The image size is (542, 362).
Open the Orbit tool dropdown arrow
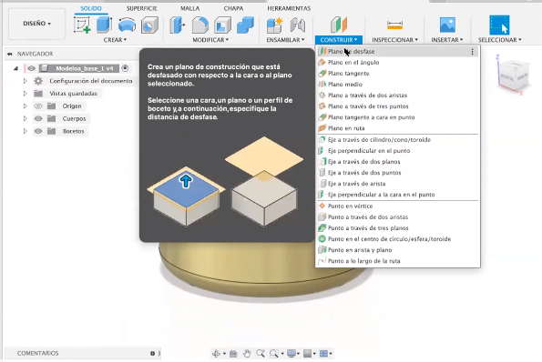click(x=224, y=354)
